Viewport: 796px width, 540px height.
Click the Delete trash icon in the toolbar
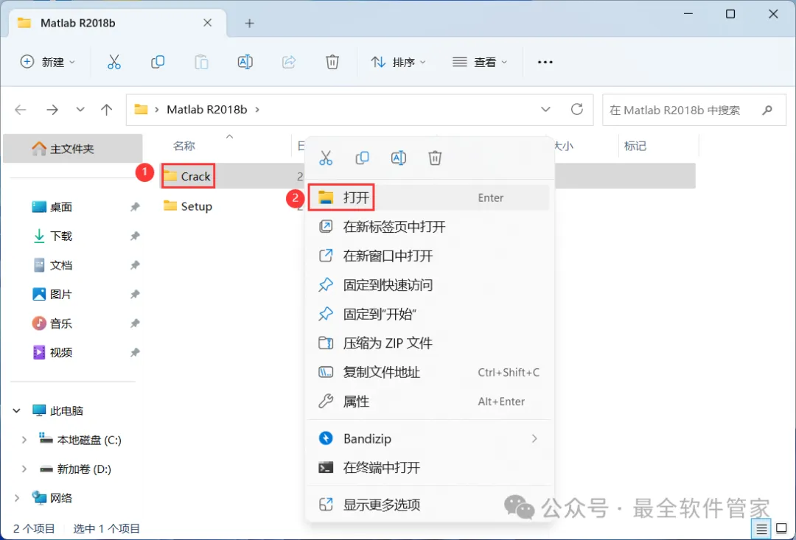(x=332, y=62)
